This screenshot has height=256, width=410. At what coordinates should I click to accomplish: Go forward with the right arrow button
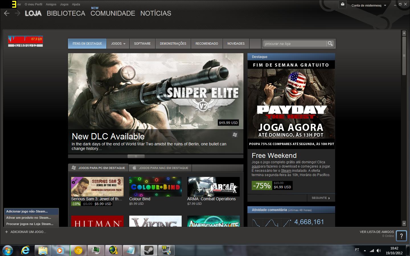(18, 13)
